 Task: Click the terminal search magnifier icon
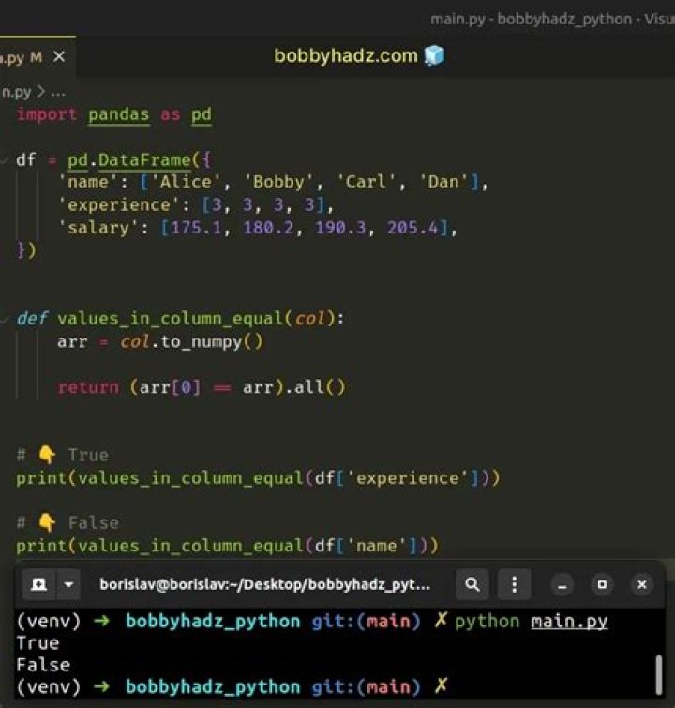472,585
